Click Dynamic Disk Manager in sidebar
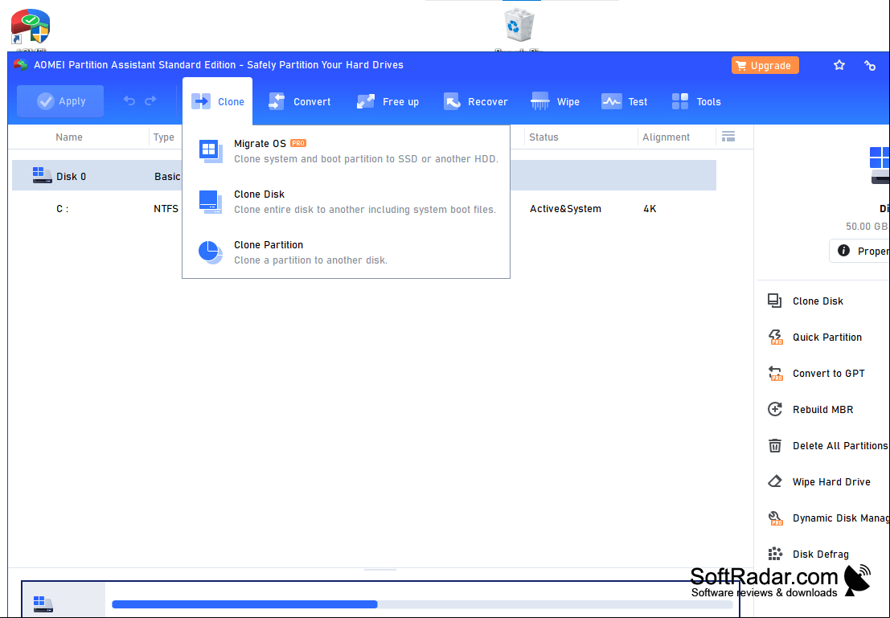 point(841,518)
